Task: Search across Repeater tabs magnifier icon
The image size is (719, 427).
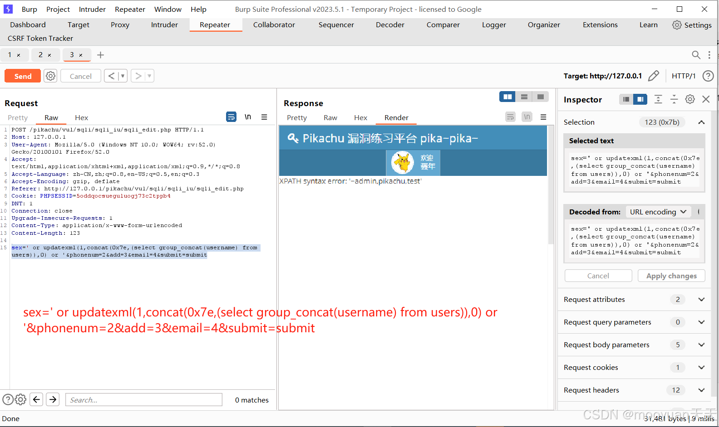Action: (x=696, y=55)
